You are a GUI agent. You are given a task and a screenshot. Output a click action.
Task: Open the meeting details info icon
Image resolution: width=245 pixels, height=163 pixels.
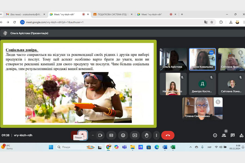point(215,135)
